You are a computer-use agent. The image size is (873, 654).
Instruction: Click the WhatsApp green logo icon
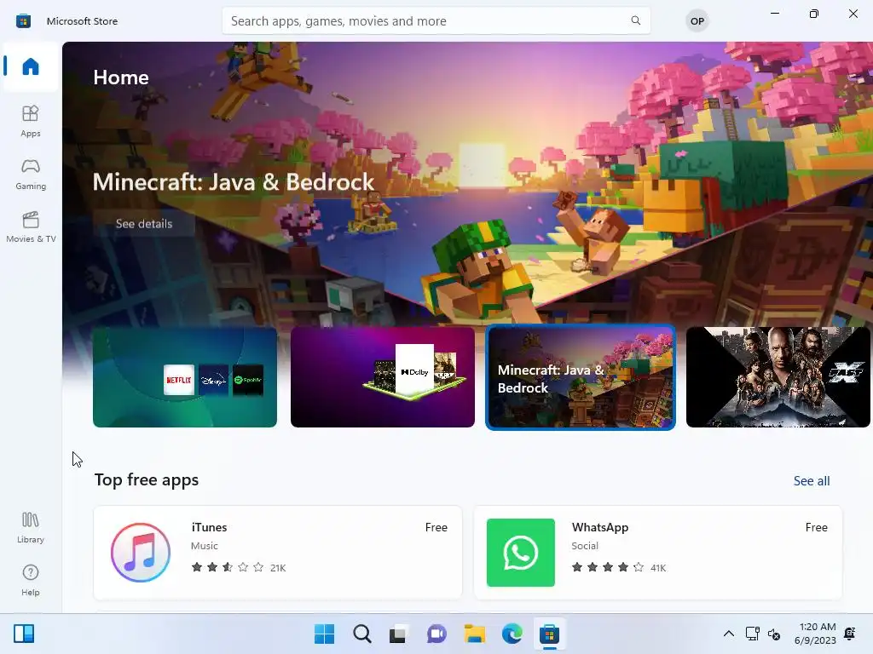(521, 552)
